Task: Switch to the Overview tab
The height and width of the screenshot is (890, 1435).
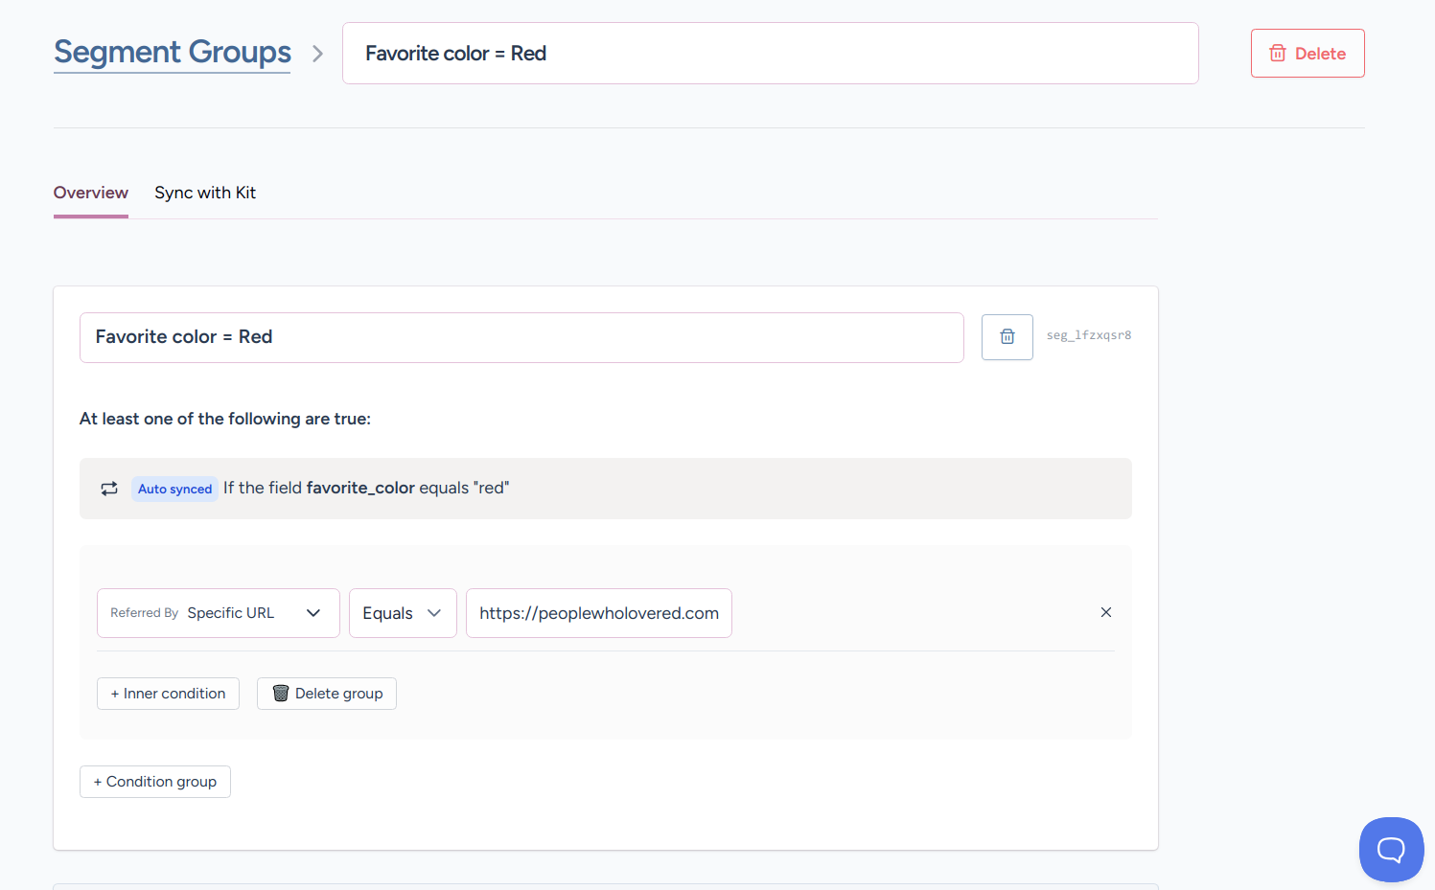Action: (90, 193)
